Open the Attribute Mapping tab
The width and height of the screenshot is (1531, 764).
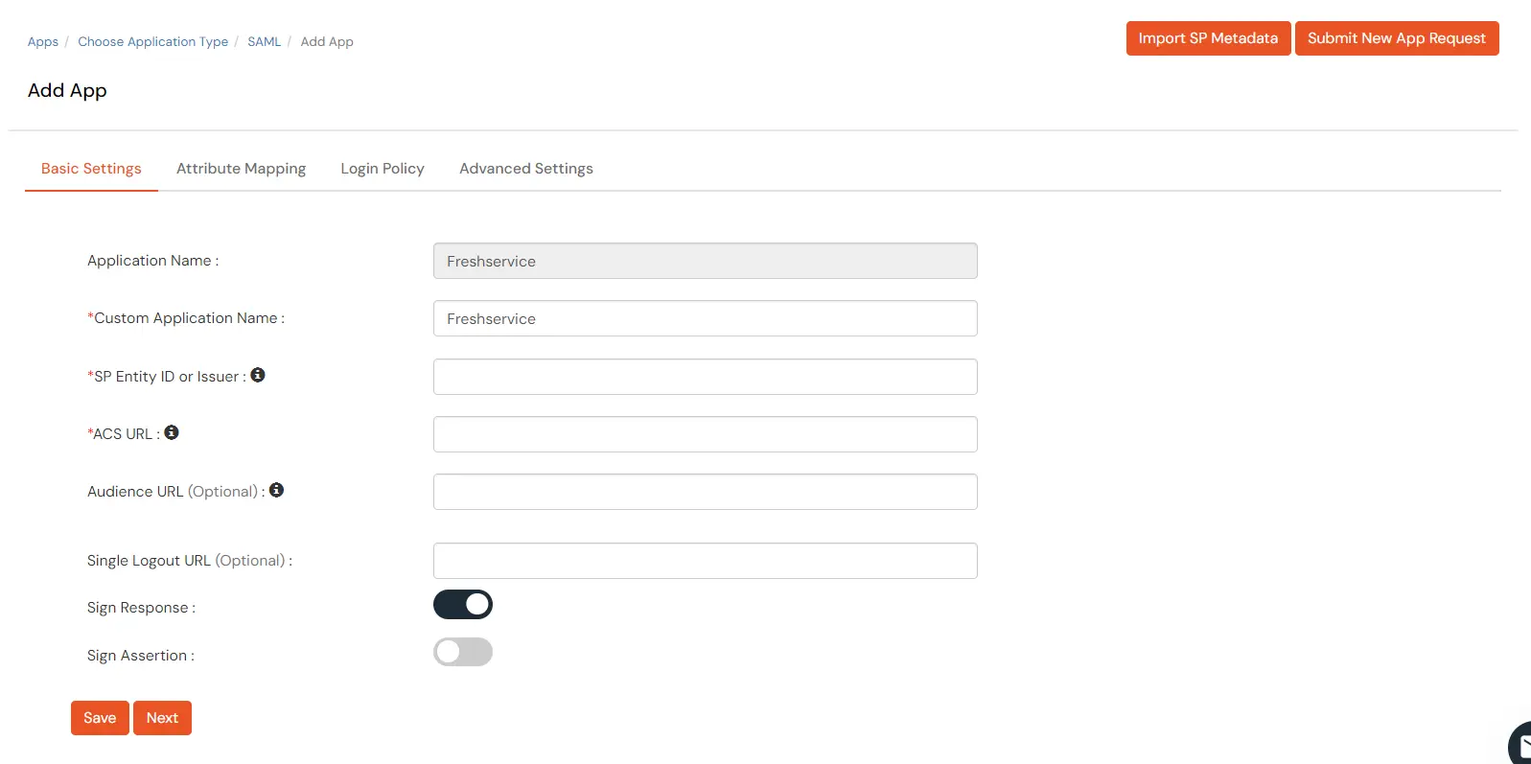coord(241,169)
